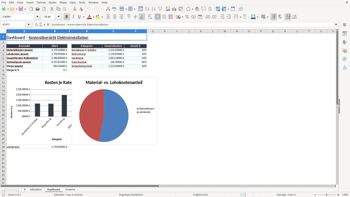Open the Conditional Formatting dropdown arrow

click(267, 17)
